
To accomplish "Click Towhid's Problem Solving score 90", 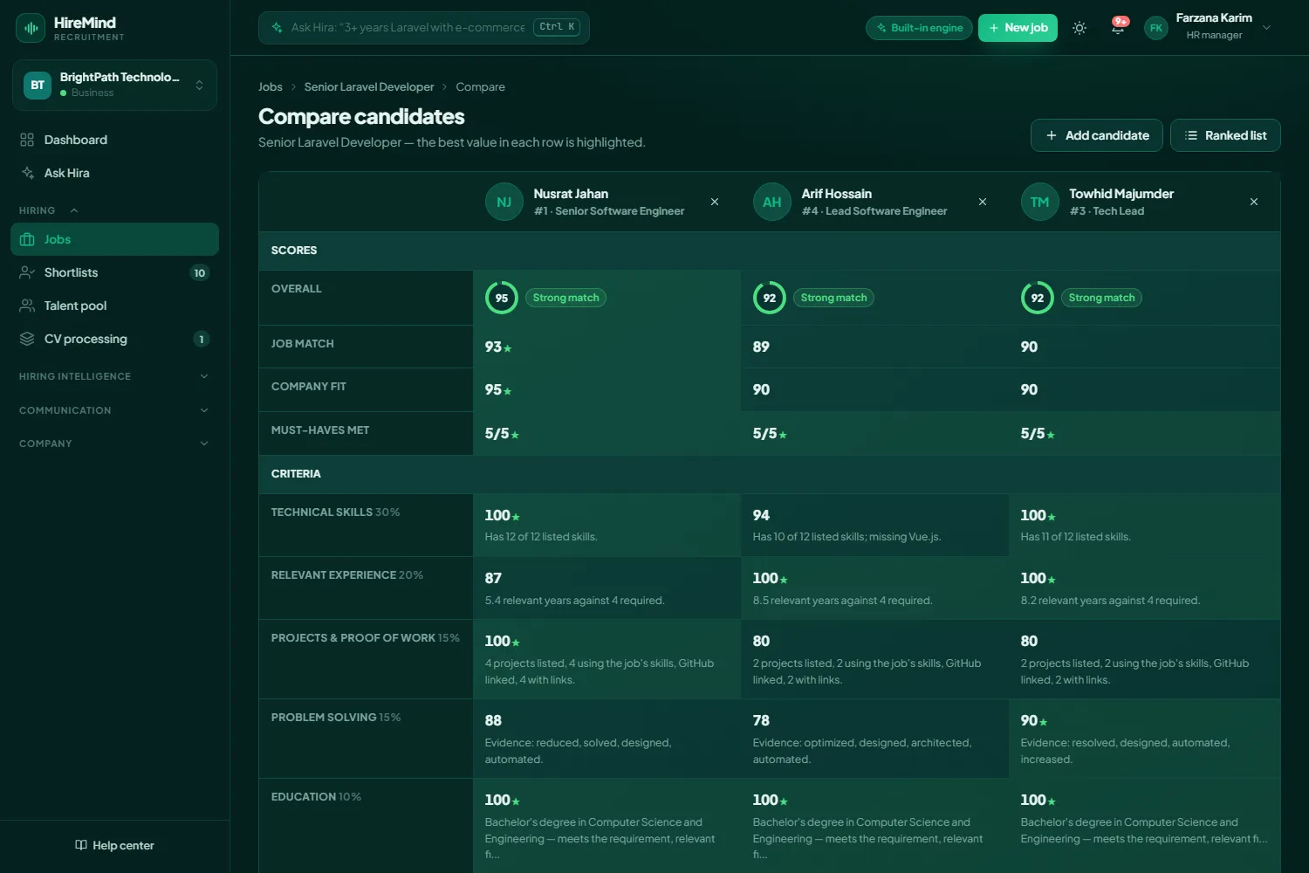I will pos(1030,720).
